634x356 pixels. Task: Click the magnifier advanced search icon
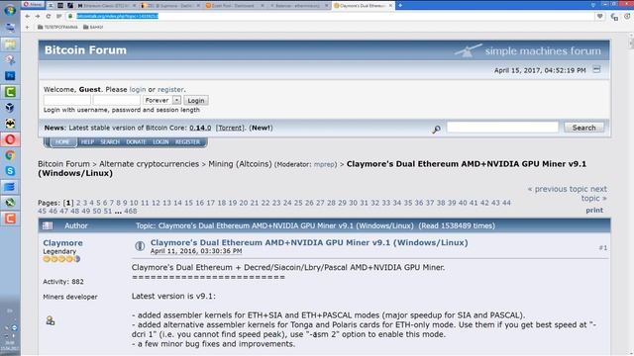coord(436,129)
